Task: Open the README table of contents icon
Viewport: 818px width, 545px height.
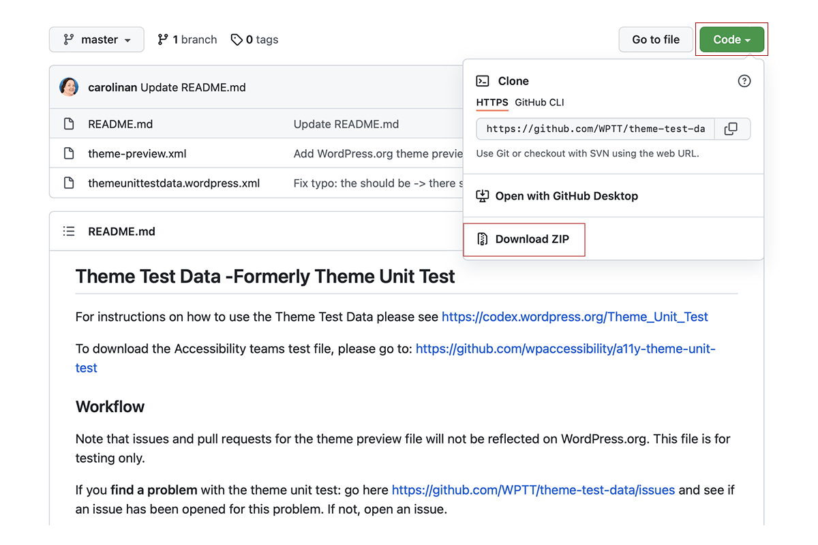Action: [x=69, y=232]
